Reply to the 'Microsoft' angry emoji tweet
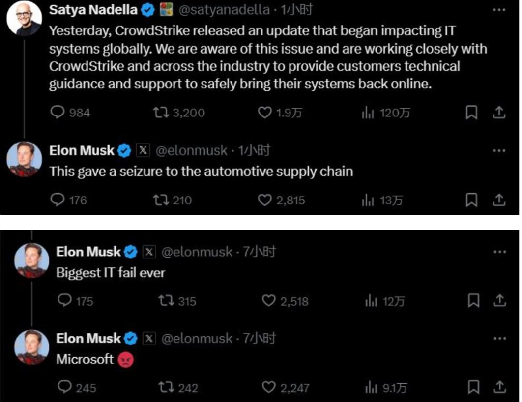 click(x=65, y=387)
